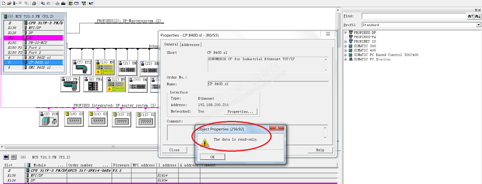Toggle the hardware Catalog view icon
Image resolution: width=482 pixels, height=184 pixels.
tap(71, 3)
